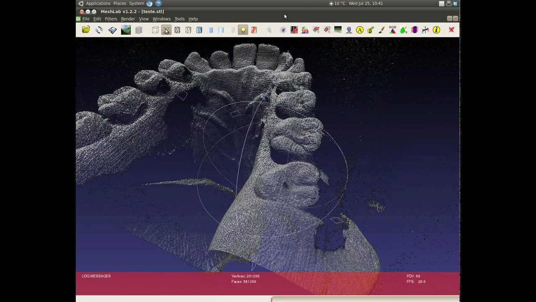Open the Layer dialog stack icon
536x302 pixels.
coord(139,30)
